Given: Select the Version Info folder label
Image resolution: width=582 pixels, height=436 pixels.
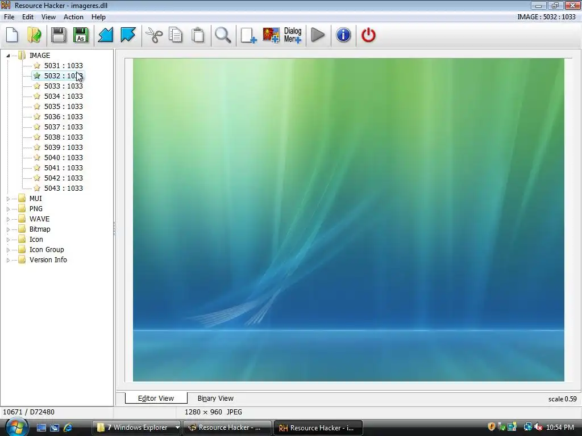Looking at the screenshot, I should [48, 260].
